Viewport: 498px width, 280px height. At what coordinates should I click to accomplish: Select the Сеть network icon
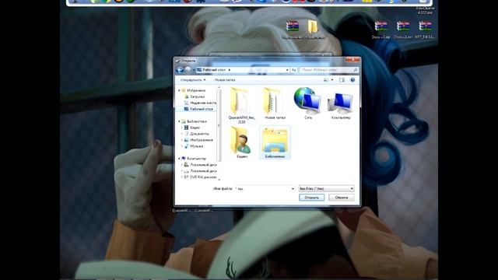pyautogui.click(x=308, y=103)
